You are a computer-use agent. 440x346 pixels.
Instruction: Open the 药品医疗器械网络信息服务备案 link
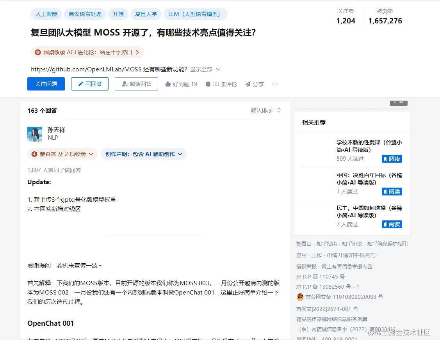click(x=332, y=319)
